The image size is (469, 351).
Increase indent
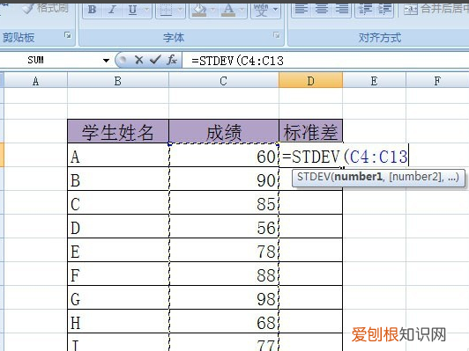384,10
